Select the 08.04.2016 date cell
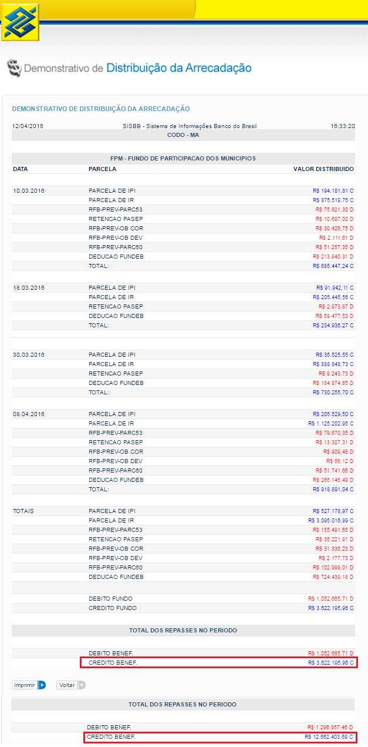368x747 pixels. (x=29, y=414)
